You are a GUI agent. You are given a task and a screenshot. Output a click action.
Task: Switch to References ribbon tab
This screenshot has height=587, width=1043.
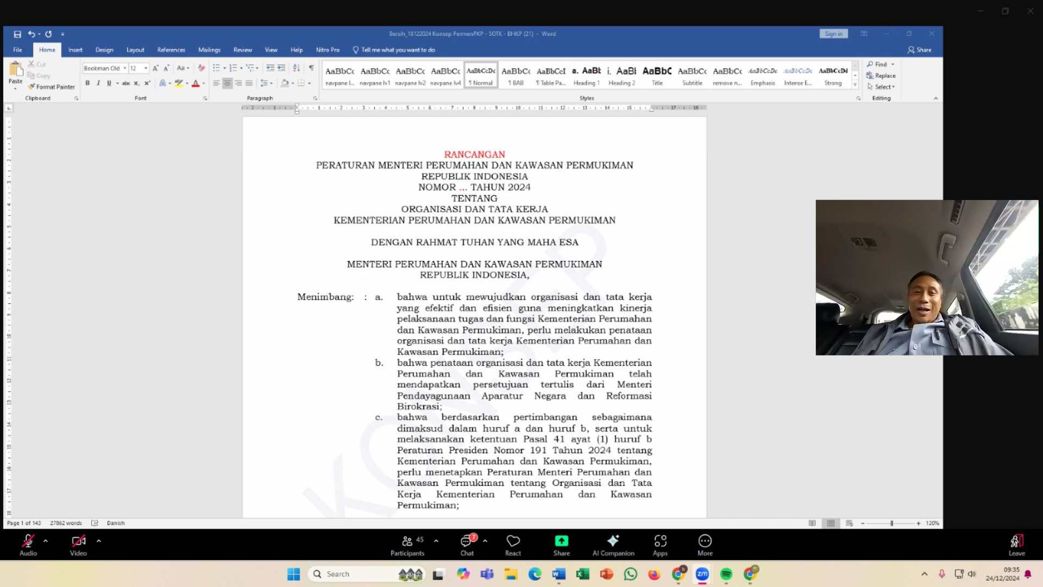coord(171,50)
